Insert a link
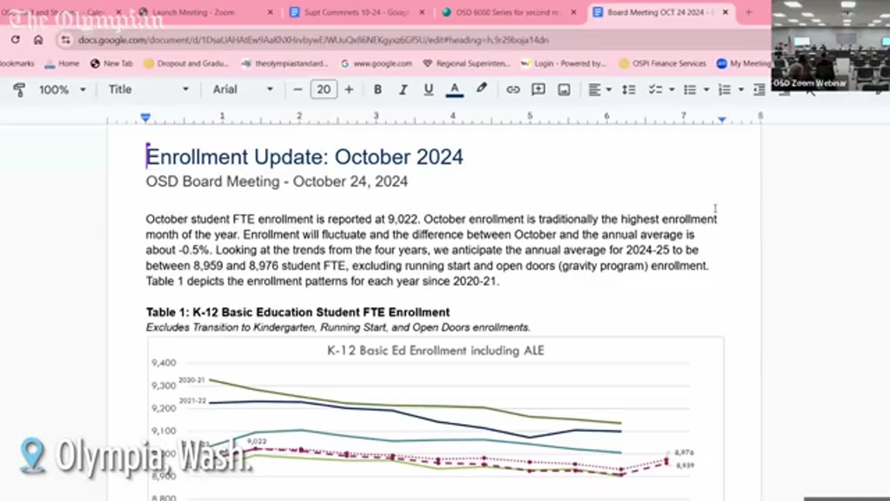The image size is (890, 501). click(x=513, y=89)
